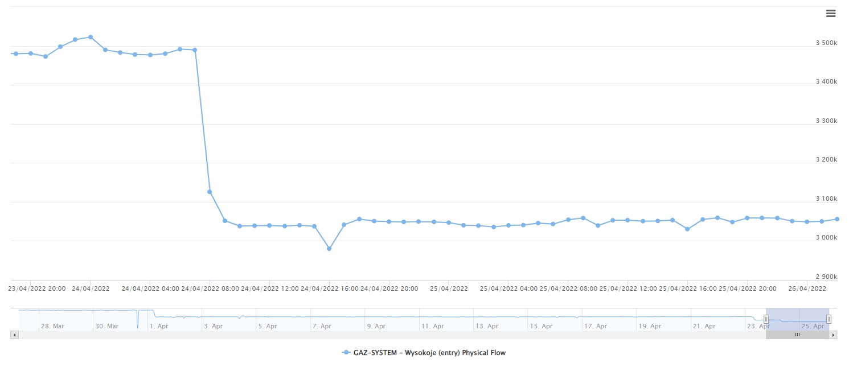This screenshot has width=849, height=371.
Task: Click the '9. Apr' navigator label
Action: tap(376, 326)
